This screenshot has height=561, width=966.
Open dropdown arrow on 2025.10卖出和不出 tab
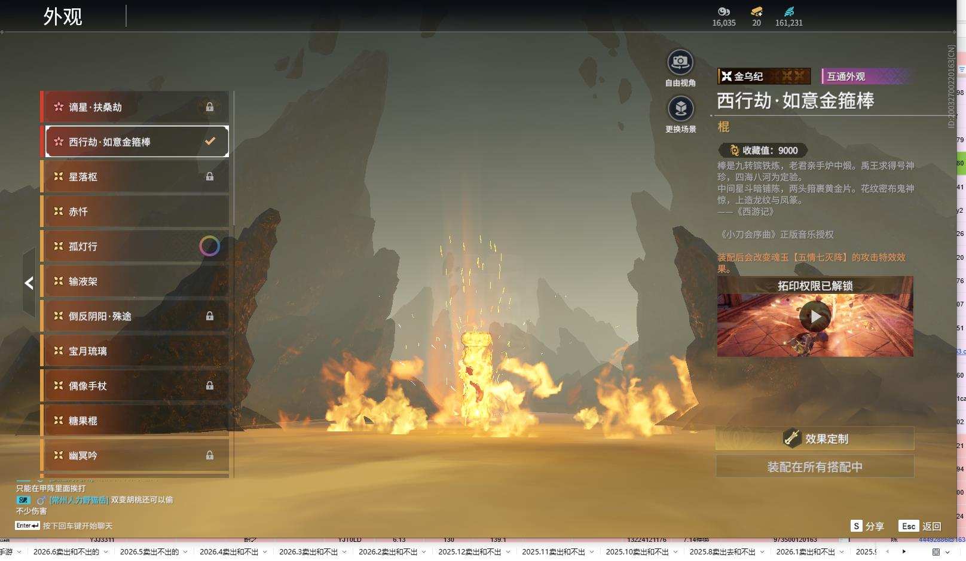[x=675, y=551]
